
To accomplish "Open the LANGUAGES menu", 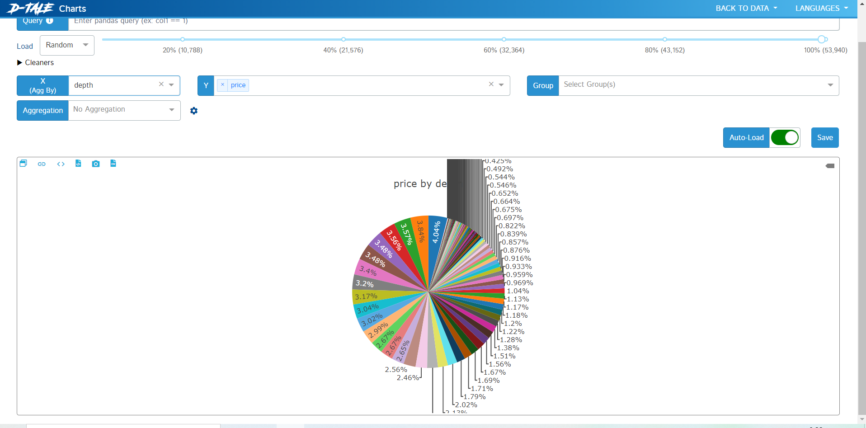I will click(x=822, y=8).
